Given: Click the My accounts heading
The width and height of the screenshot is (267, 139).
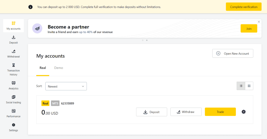Looking at the screenshot, I should click(x=50, y=56).
